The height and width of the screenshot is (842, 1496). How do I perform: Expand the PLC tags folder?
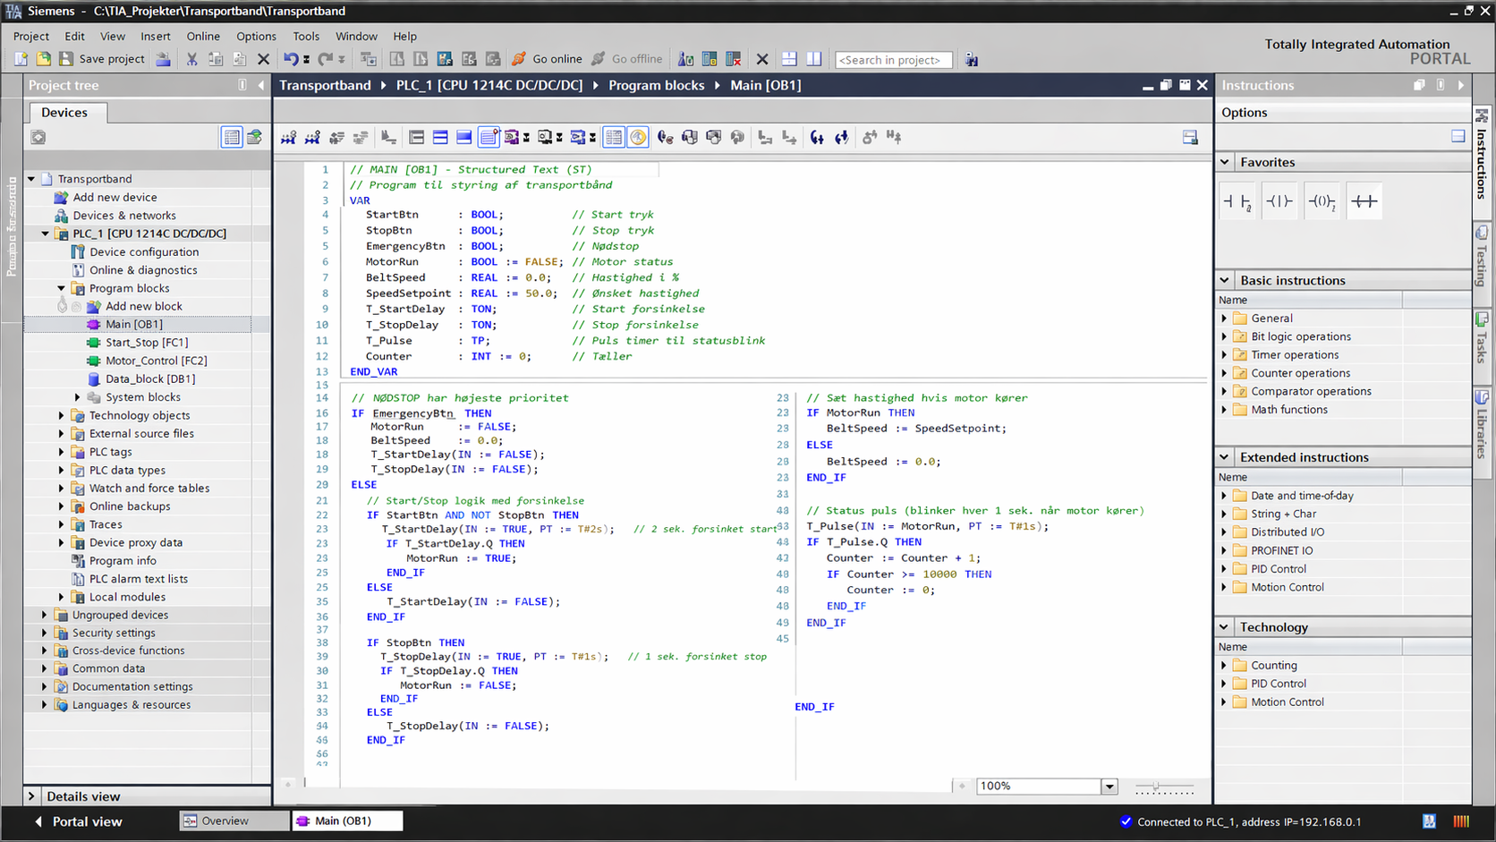62,452
